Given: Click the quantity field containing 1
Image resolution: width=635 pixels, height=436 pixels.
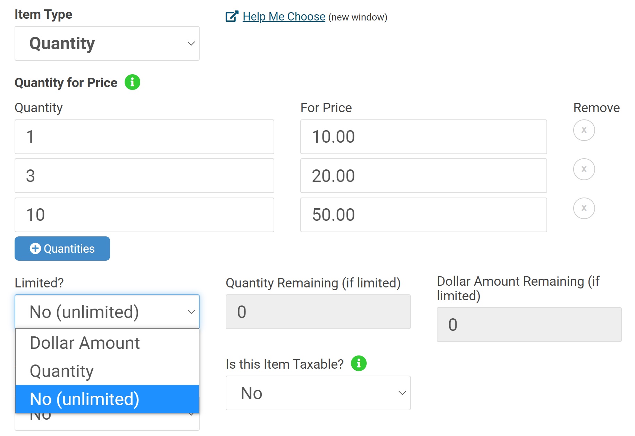Looking at the screenshot, I should pyautogui.click(x=144, y=137).
